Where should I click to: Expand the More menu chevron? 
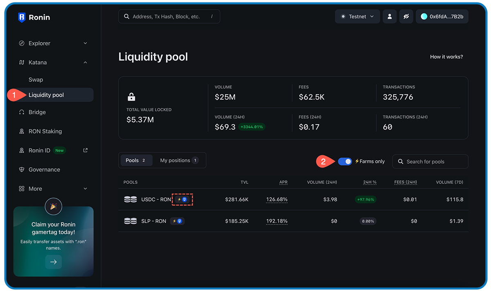[85, 189]
